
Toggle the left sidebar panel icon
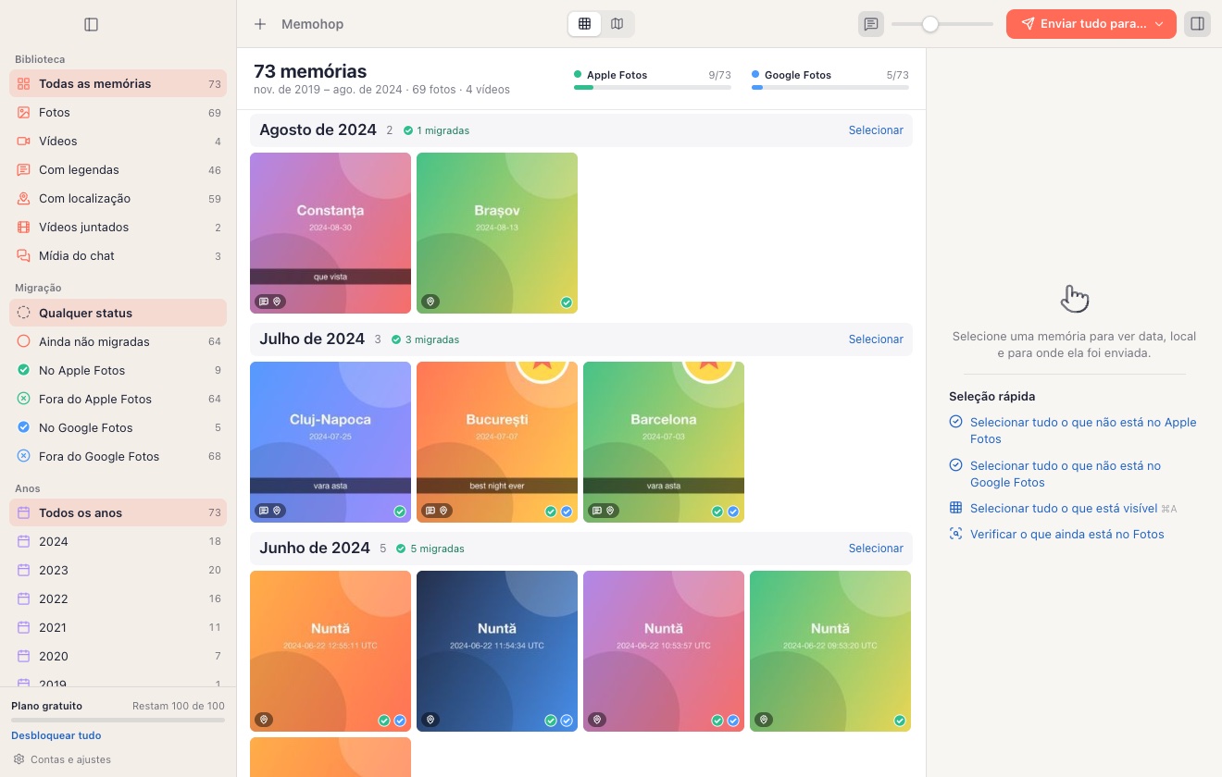click(x=91, y=24)
